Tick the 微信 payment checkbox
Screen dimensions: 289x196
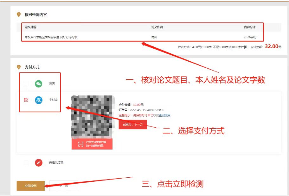(26, 84)
